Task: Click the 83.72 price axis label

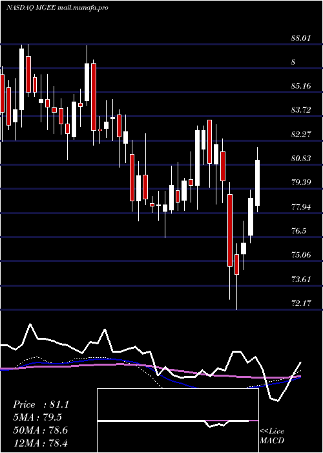Action: (x=302, y=110)
